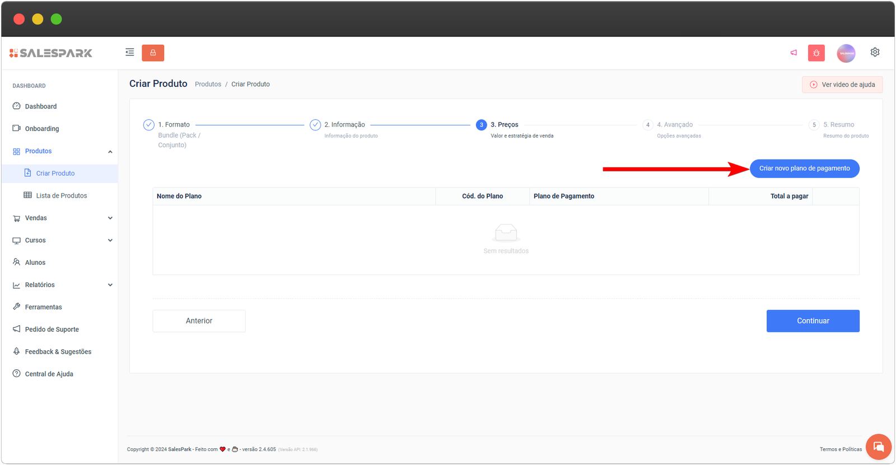Open the Alunos menu item
896x465 pixels.
click(35, 262)
